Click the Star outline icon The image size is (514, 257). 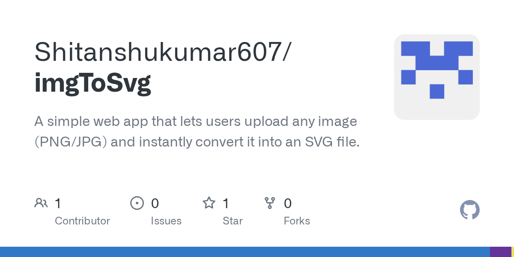point(209,203)
